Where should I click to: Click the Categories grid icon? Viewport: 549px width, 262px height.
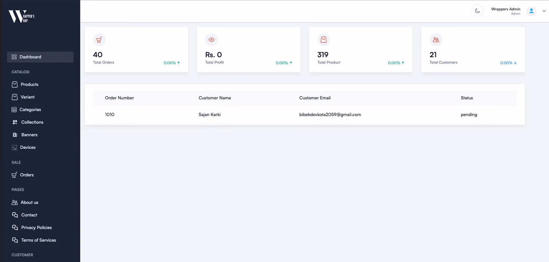(14, 110)
